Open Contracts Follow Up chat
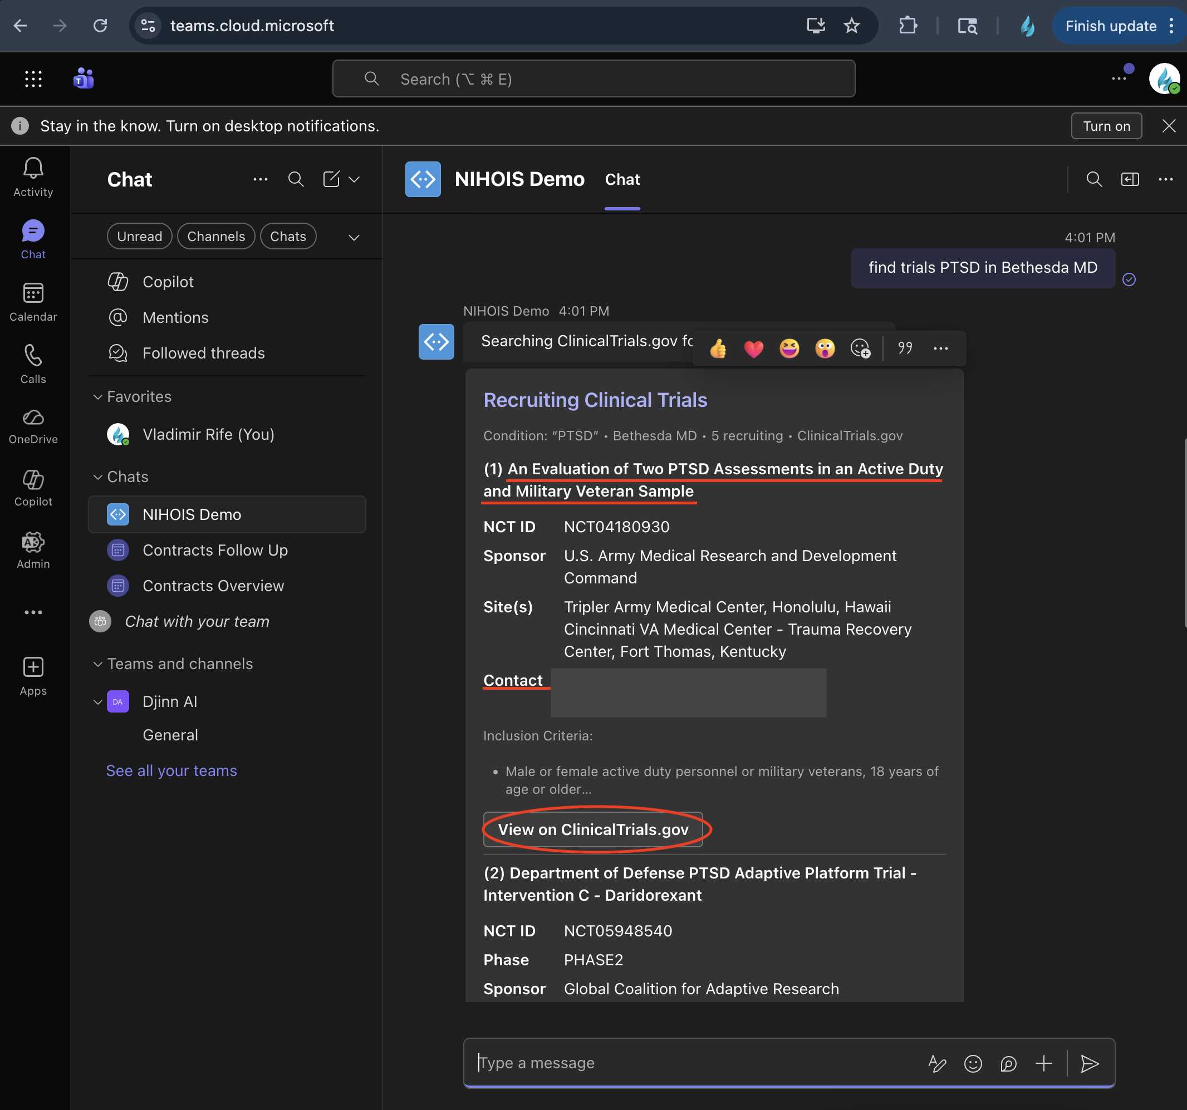 [x=227, y=551]
